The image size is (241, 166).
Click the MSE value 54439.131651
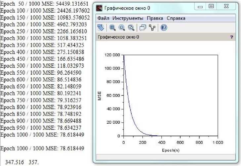coord(72,4)
